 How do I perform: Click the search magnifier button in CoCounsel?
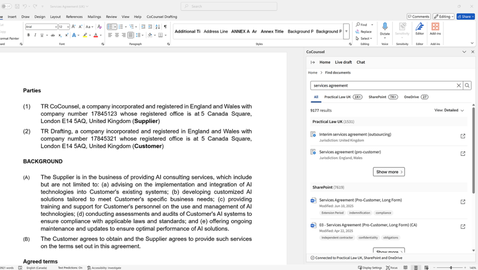[x=467, y=86]
